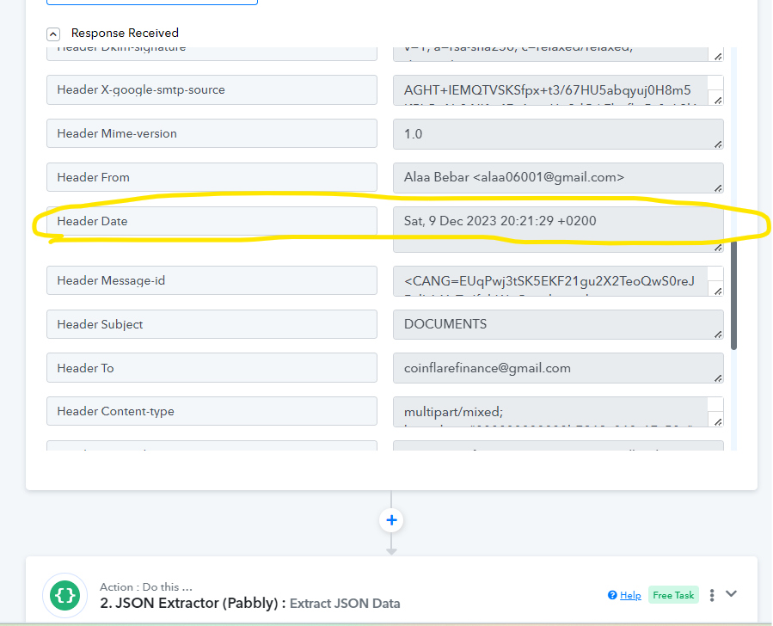
Task: Click resize grip of Dkim-signature value box
Action: click(718, 57)
